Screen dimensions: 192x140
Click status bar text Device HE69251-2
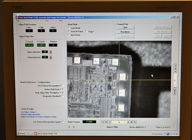tap(137, 127)
